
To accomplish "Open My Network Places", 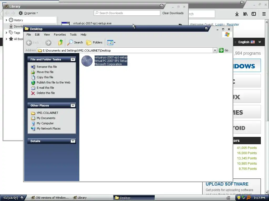I will click(x=49, y=129).
